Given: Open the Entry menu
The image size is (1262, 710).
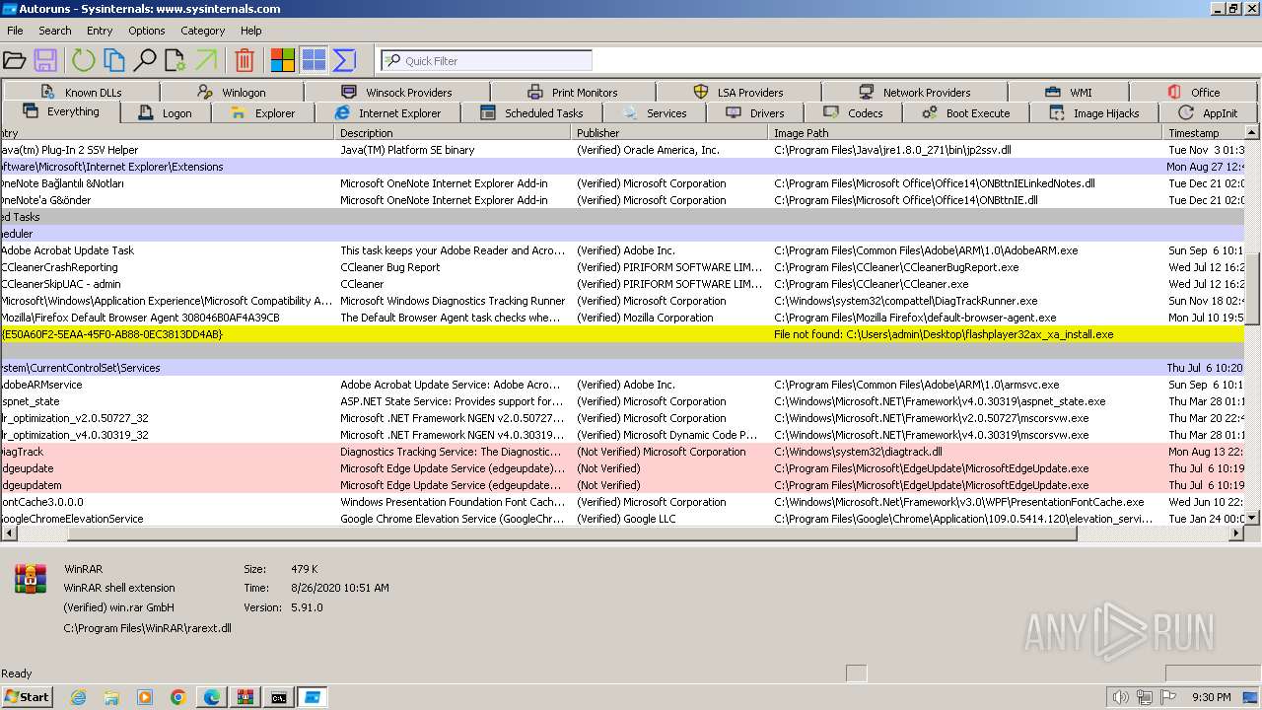Looking at the screenshot, I should 100,31.
